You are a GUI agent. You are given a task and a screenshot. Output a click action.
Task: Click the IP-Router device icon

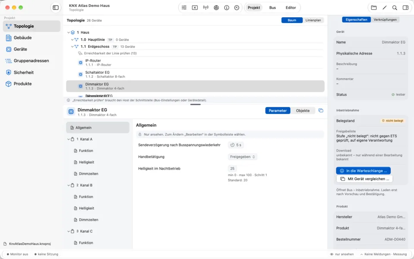click(x=81, y=63)
